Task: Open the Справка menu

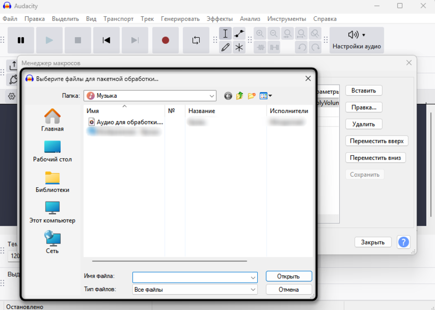Action: pos(325,19)
